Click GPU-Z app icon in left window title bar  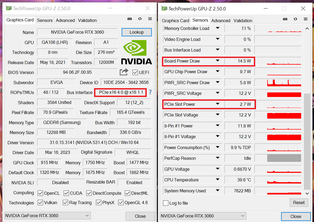point(8,8)
